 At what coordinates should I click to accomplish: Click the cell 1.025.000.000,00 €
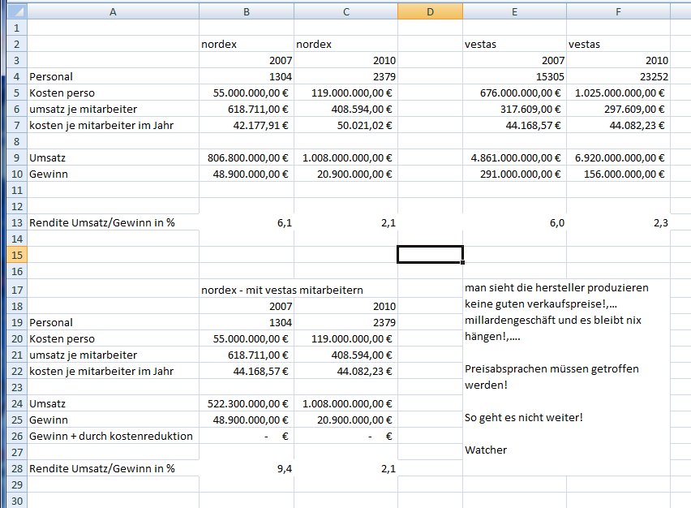tap(618, 93)
